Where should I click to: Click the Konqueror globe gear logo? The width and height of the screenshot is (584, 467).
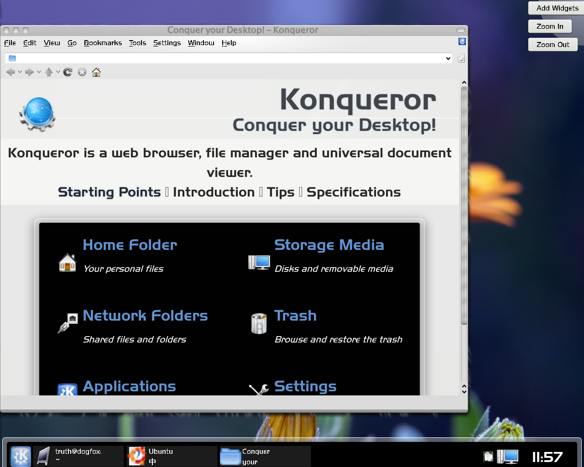[37, 114]
